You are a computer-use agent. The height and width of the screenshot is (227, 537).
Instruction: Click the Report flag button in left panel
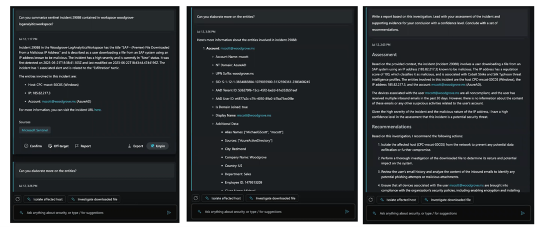point(83,146)
